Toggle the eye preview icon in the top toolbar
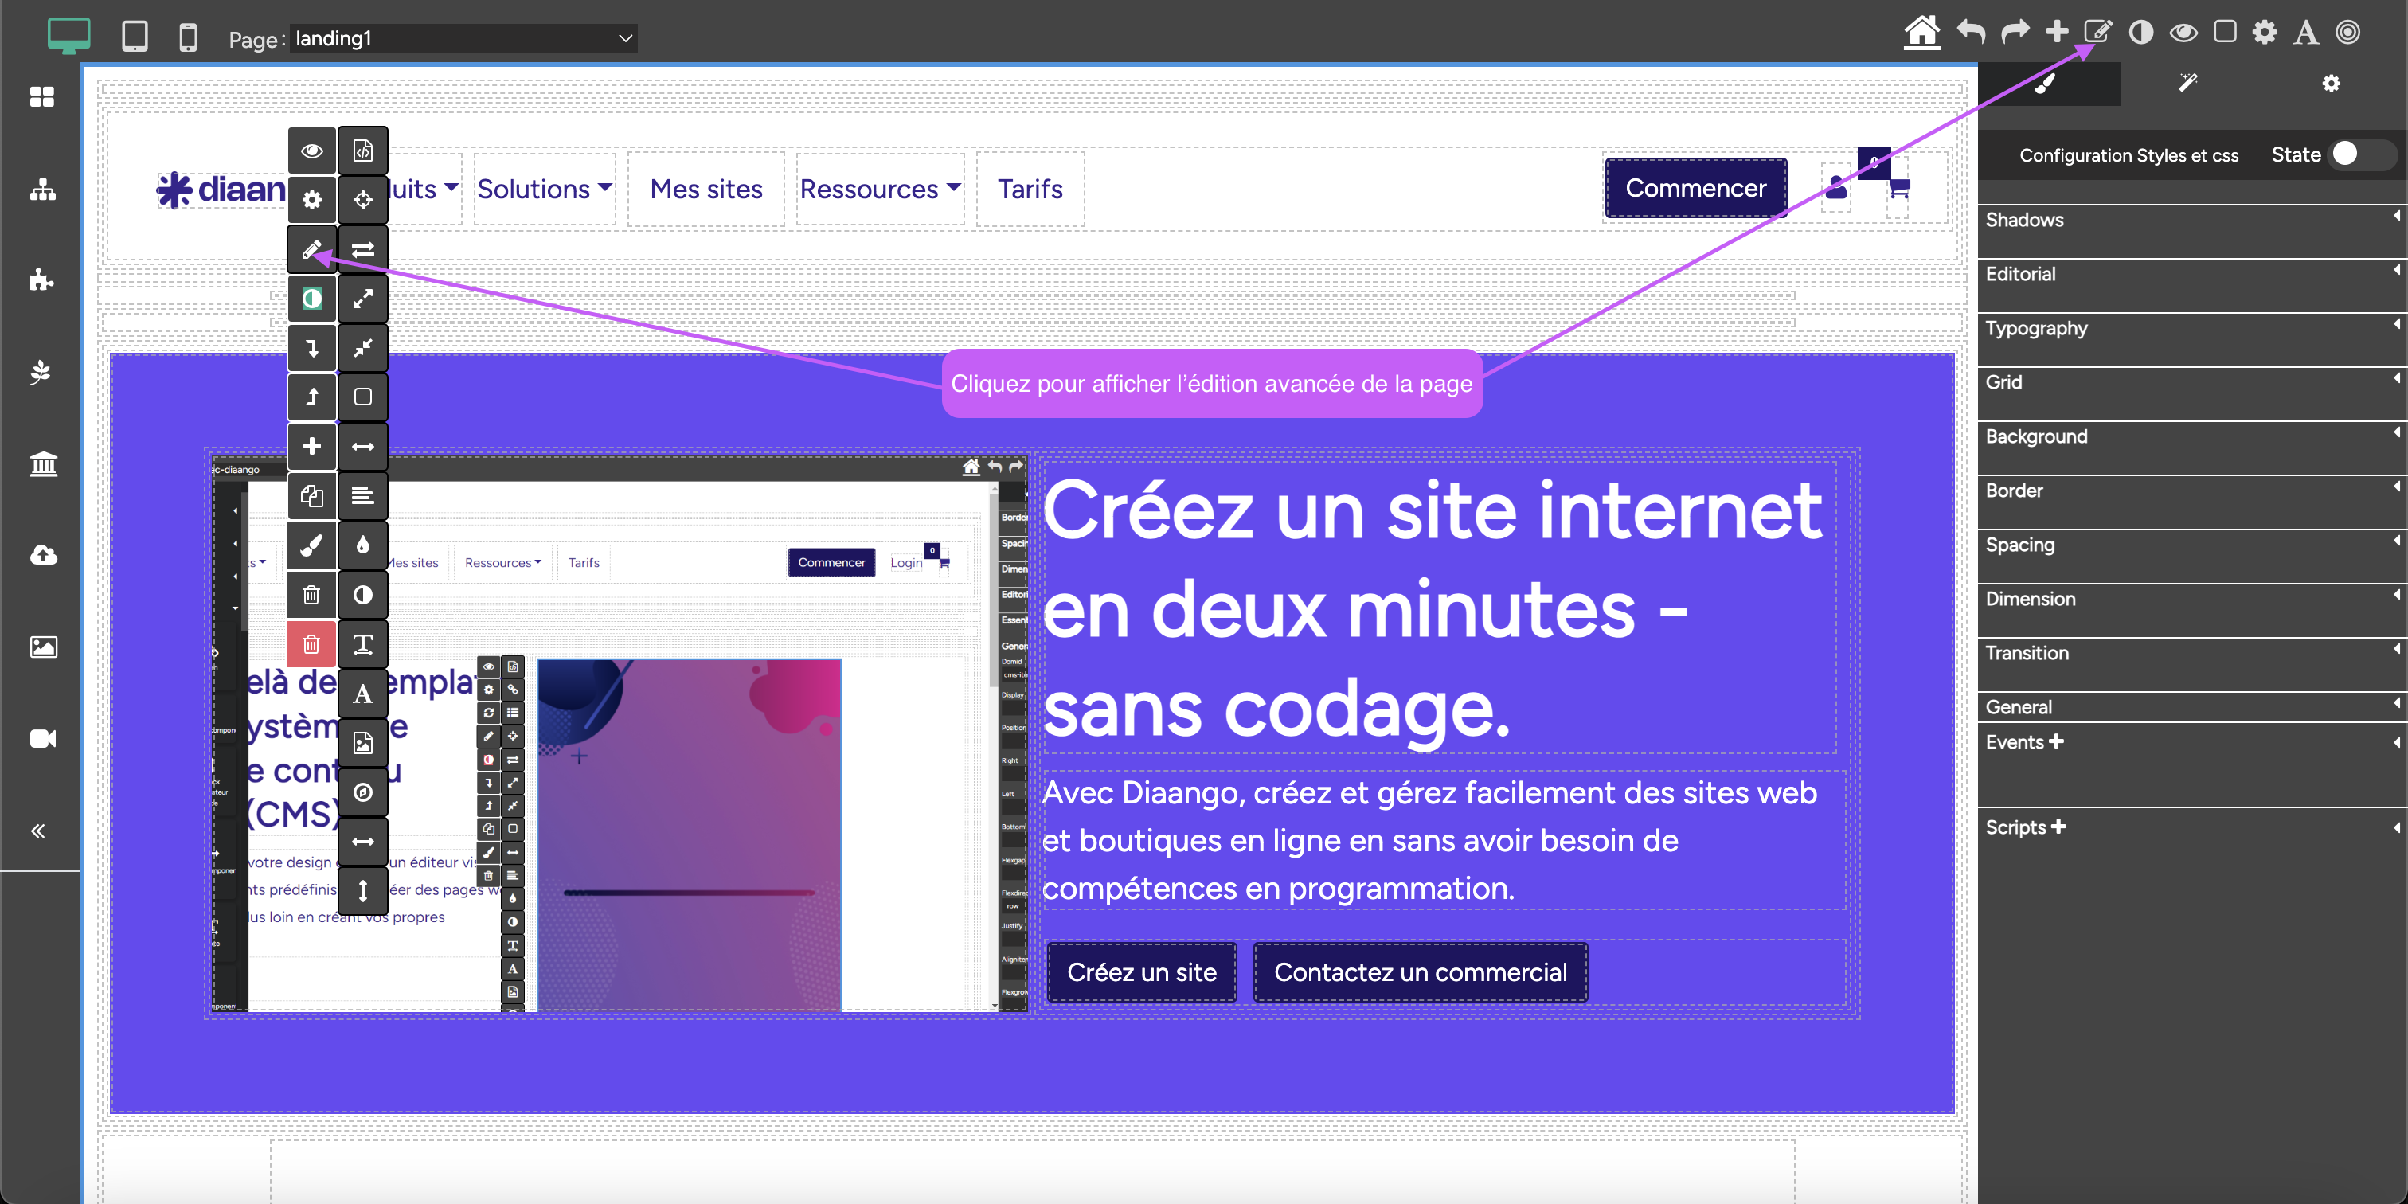Screen dimensions: 2408x1204 pyautogui.click(x=2183, y=33)
